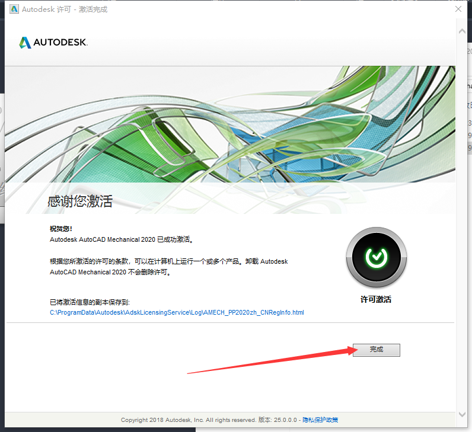Click the 'AutoCAD Mechanical 2020 不会删除许可' line
The width and height of the screenshot is (472, 432).
coord(110,272)
